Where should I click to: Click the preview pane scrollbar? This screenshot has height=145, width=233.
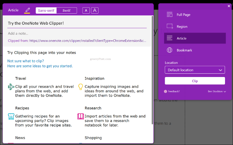coord(152,70)
